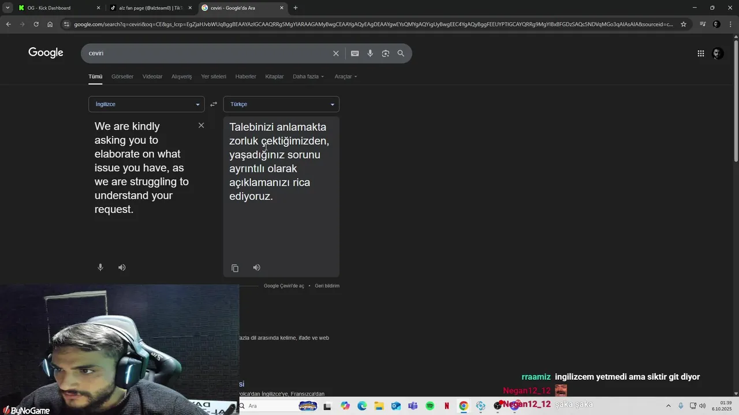The height and width of the screenshot is (415, 739).
Task: Select the Alışveriş search tab
Action: click(181, 77)
